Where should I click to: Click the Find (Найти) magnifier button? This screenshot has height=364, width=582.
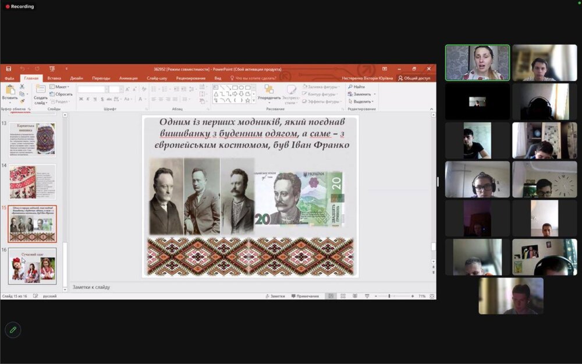[356, 87]
